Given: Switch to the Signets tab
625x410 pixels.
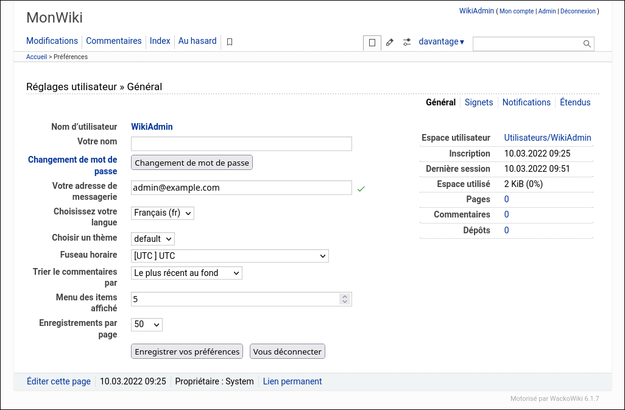Looking at the screenshot, I should (479, 102).
